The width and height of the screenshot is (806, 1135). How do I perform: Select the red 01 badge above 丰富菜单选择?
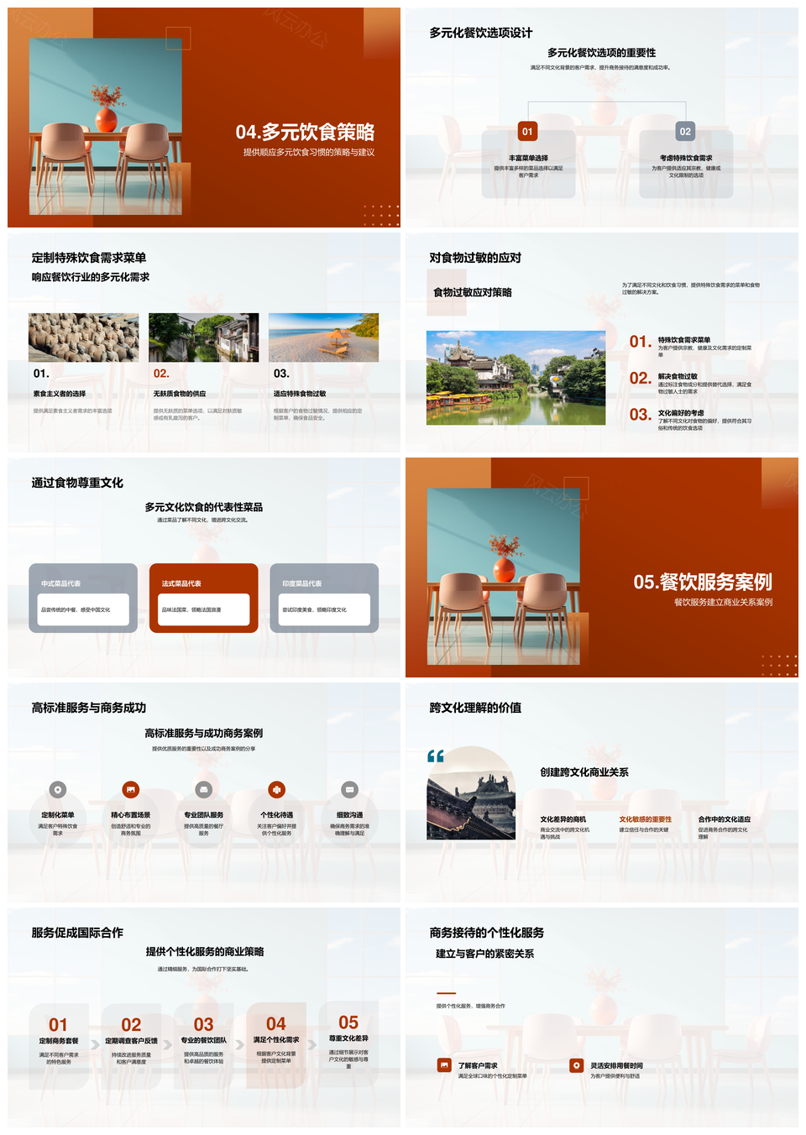(x=527, y=131)
